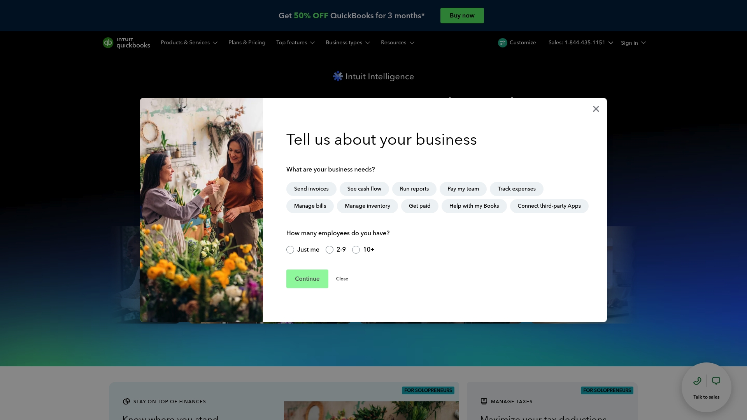Viewport: 747px width, 420px height.
Task: Click the Intuit Intelligence text
Action: point(379,77)
